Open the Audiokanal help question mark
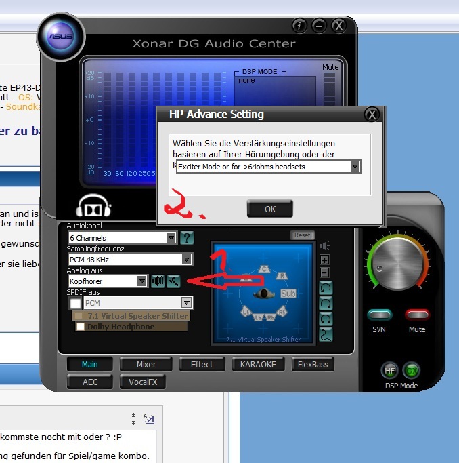This screenshot has height=463, width=459. click(x=187, y=238)
